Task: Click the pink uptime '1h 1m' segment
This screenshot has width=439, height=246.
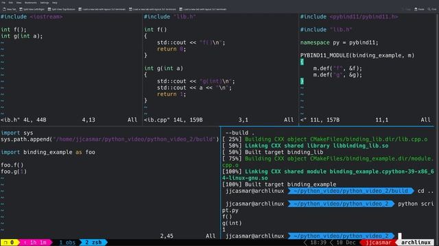Action: (36, 243)
